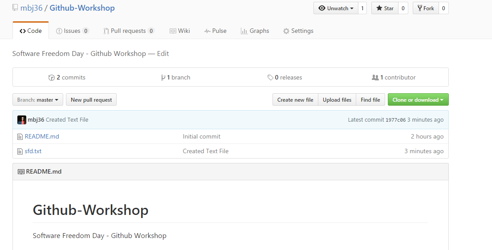Click the Github-Workshop heading in the README
492x250 pixels.
(x=91, y=210)
